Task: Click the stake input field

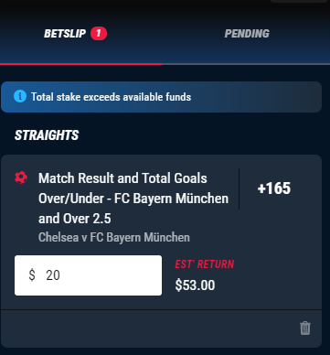Action: point(88,275)
